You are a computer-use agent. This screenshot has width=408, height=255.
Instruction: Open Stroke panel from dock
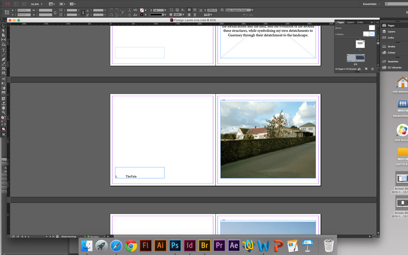[388, 46]
